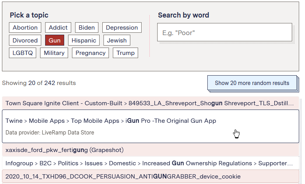Expand the Infogroup Gun Ownership Regulations row
This screenshot has height=184, width=305.
point(151,163)
